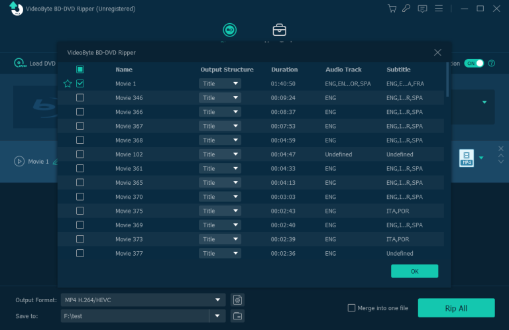Click OK to confirm title selection
Image resolution: width=509 pixels, height=330 pixels.
(x=414, y=271)
